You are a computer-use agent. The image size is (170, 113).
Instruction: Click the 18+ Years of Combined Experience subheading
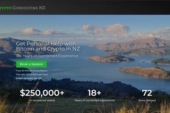pyautogui.click(x=47, y=56)
